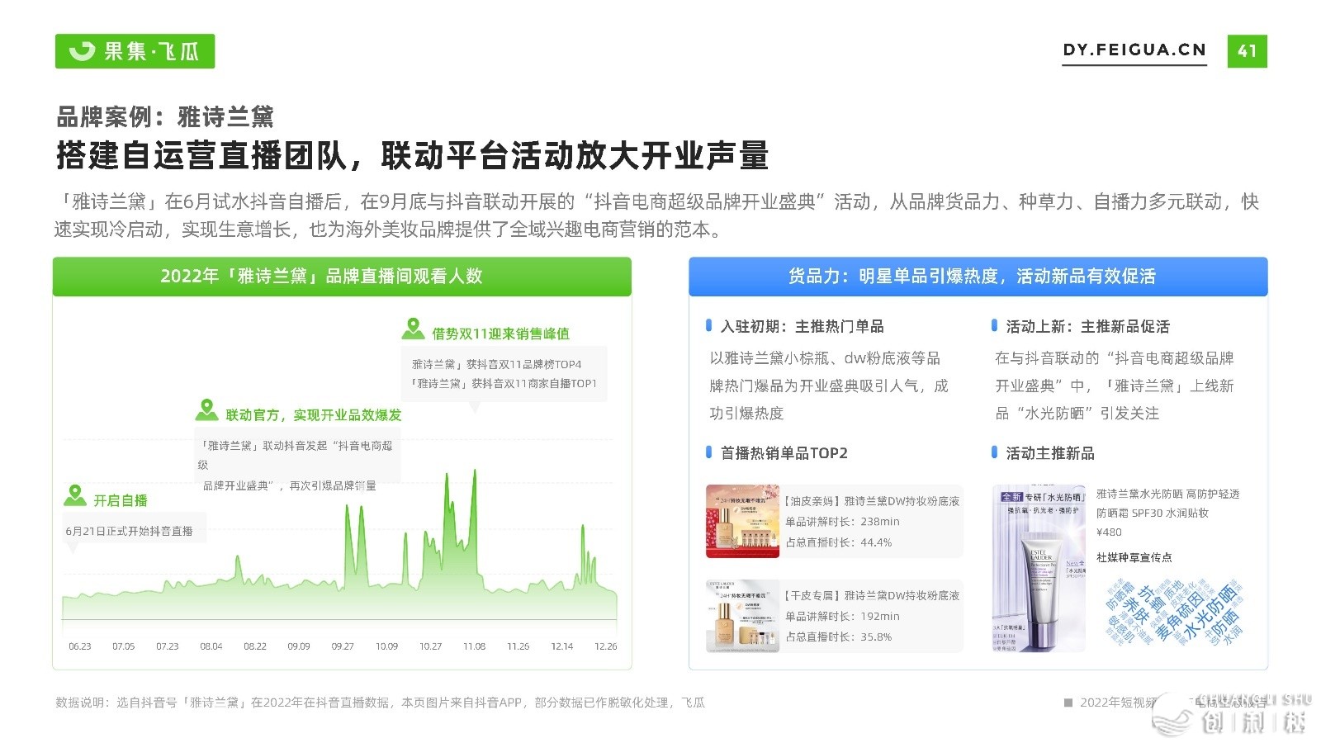This screenshot has width=1321, height=743.
Task: Click the pin icon beside 借势双11迎来销售峰值
Action: (413, 329)
